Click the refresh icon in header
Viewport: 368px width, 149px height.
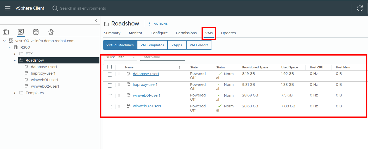[360, 8]
